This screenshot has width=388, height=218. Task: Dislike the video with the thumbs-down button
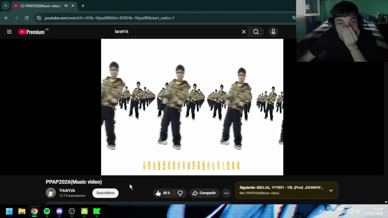pos(180,193)
